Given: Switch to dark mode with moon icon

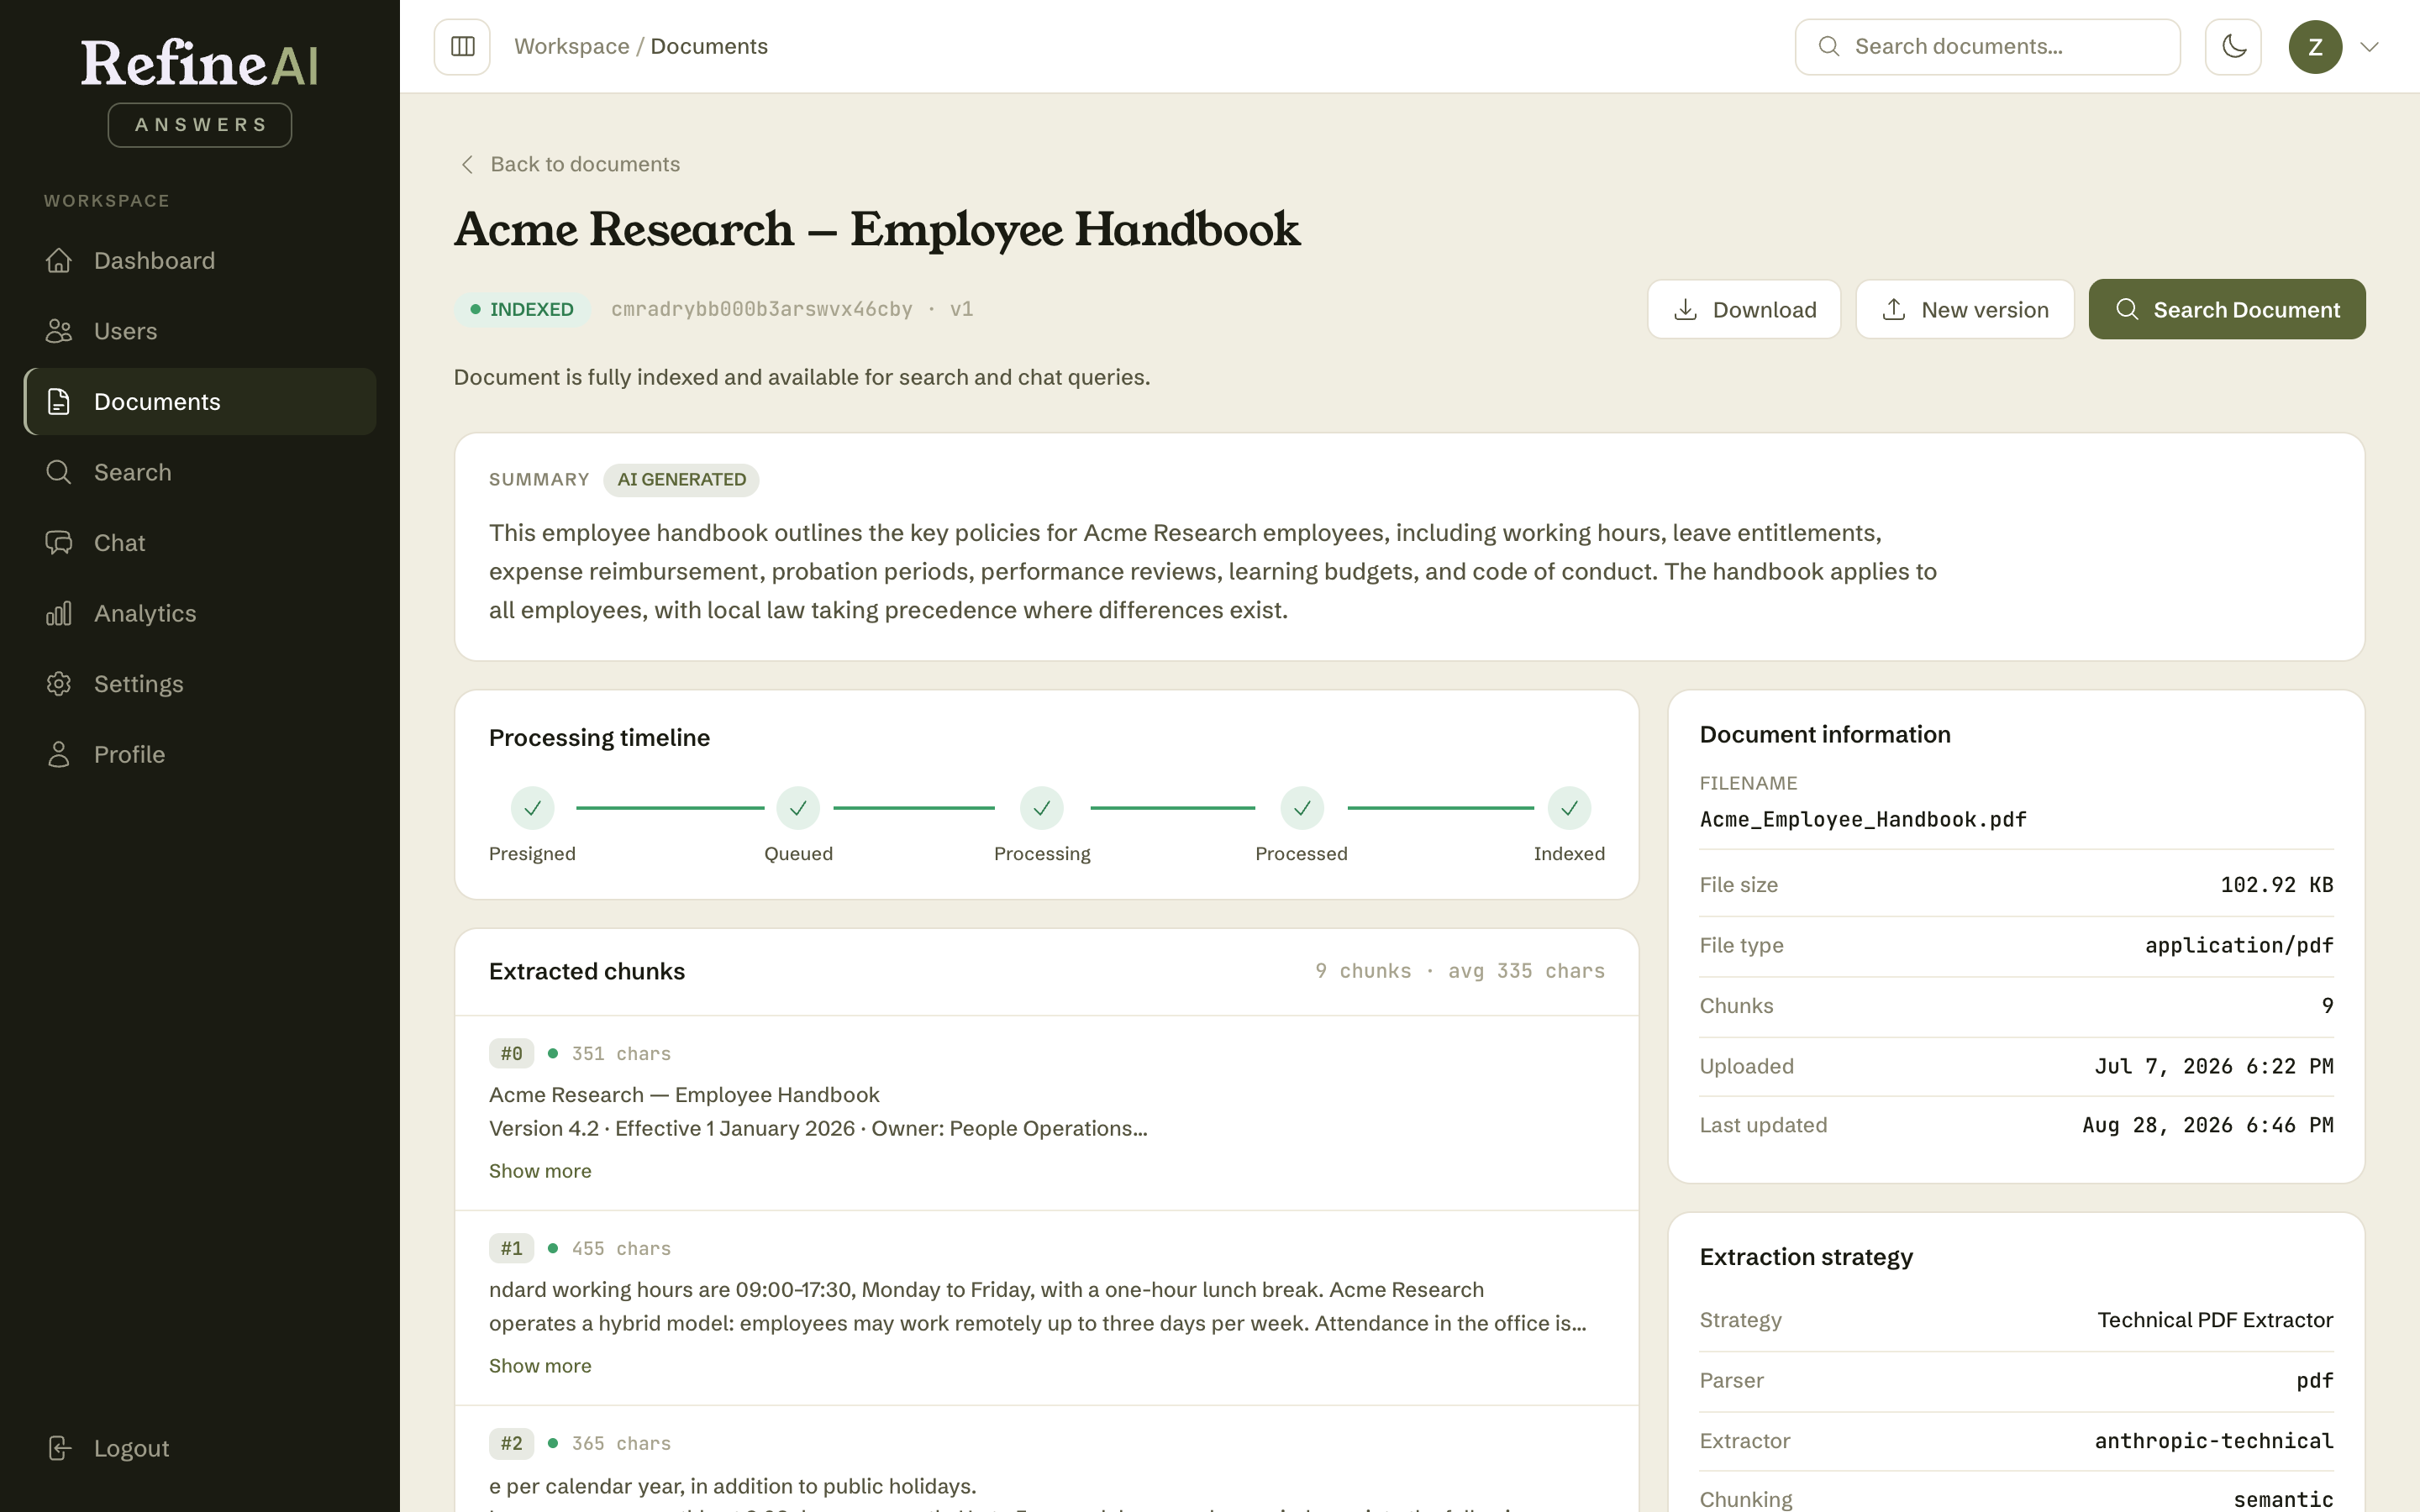Looking at the screenshot, I should point(2233,47).
